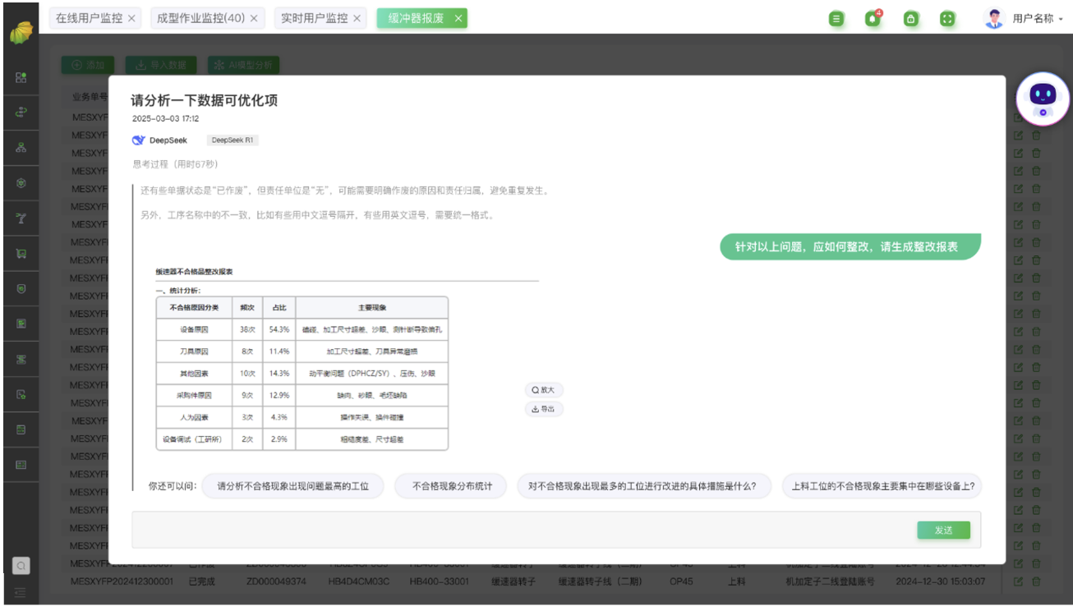Toggle fullscreen with the expand icon
1073x606 pixels.
click(x=947, y=19)
